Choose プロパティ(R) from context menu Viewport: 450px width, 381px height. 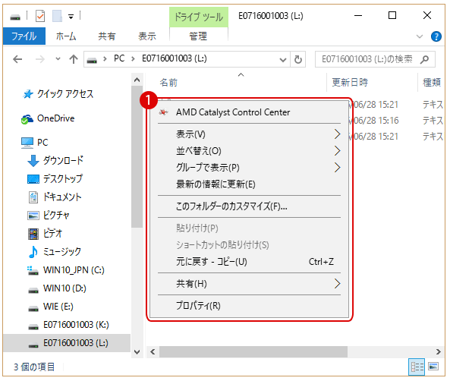coord(249,306)
